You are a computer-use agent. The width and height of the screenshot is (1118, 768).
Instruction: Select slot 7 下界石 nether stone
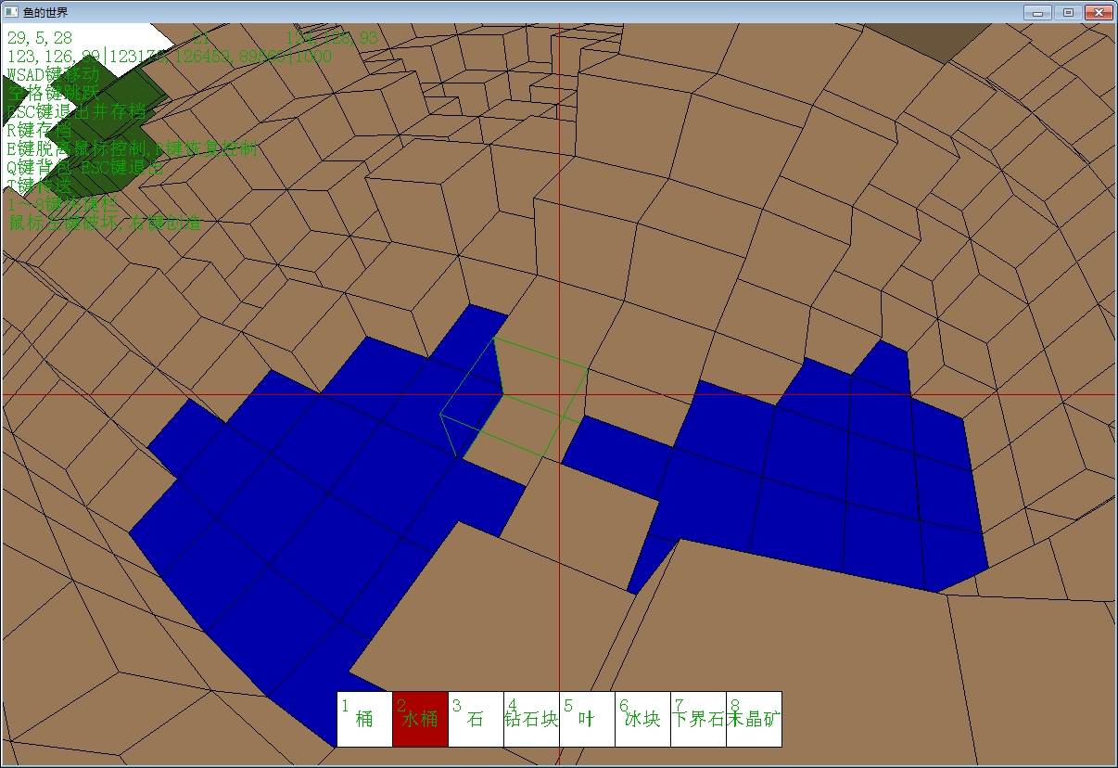point(698,719)
